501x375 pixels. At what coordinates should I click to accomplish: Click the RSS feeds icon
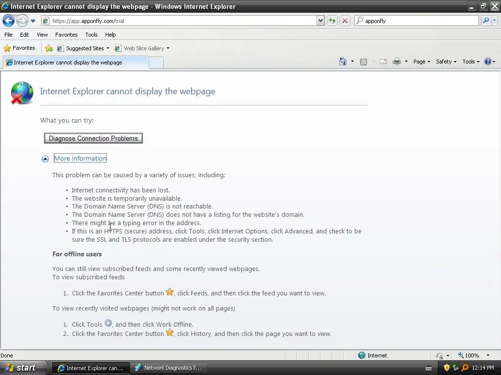click(x=364, y=62)
